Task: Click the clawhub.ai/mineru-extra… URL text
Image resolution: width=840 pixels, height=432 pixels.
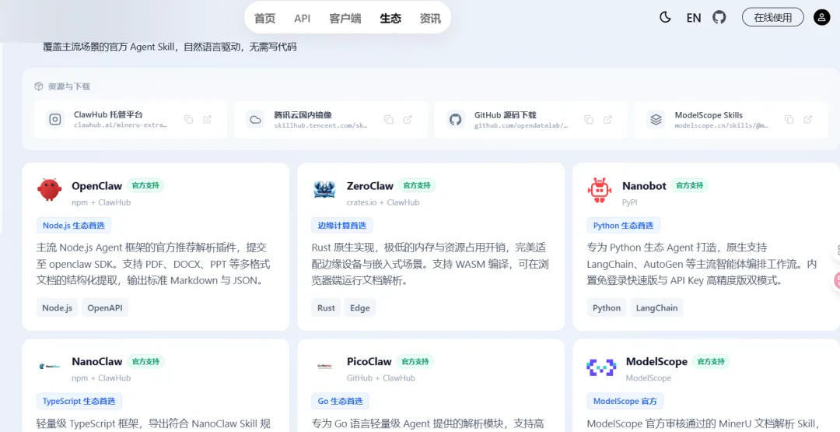Action: coord(121,125)
